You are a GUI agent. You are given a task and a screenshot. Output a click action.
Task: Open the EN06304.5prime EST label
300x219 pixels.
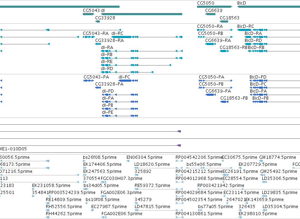pyautogui.click(x=145, y=157)
